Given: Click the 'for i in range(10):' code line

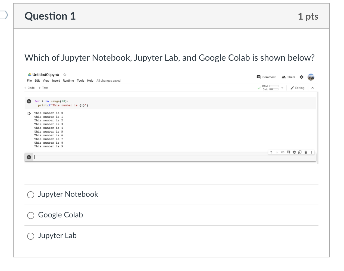Looking at the screenshot, I should (51, 101).
